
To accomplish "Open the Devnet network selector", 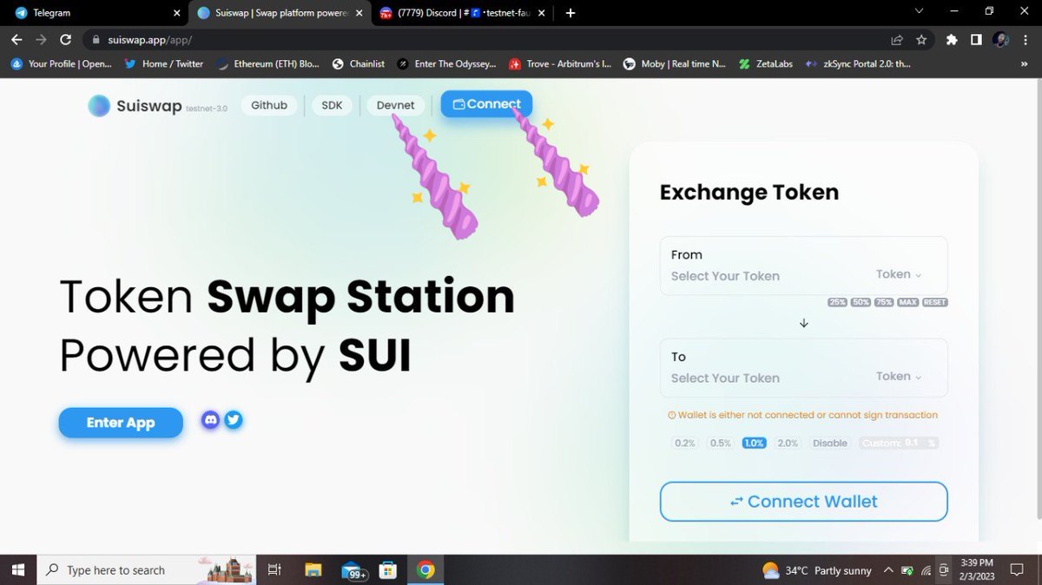I will [x=396, y=105].
